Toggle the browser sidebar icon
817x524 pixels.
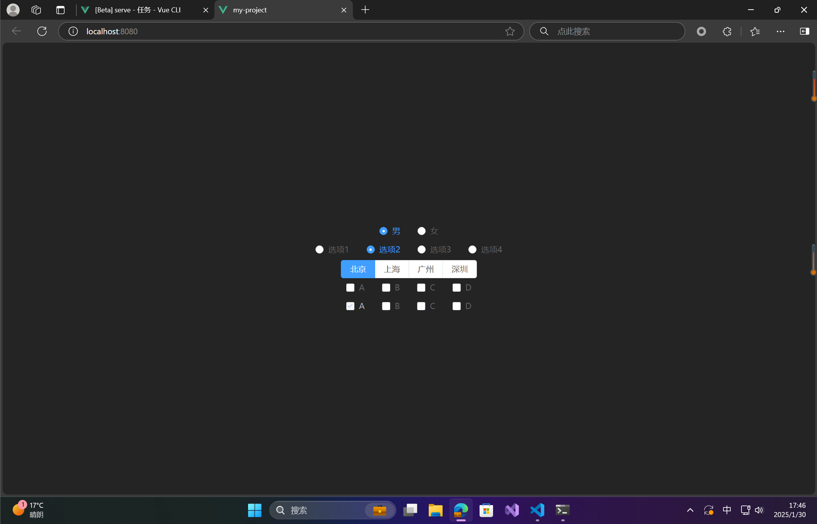coord(804,31)
